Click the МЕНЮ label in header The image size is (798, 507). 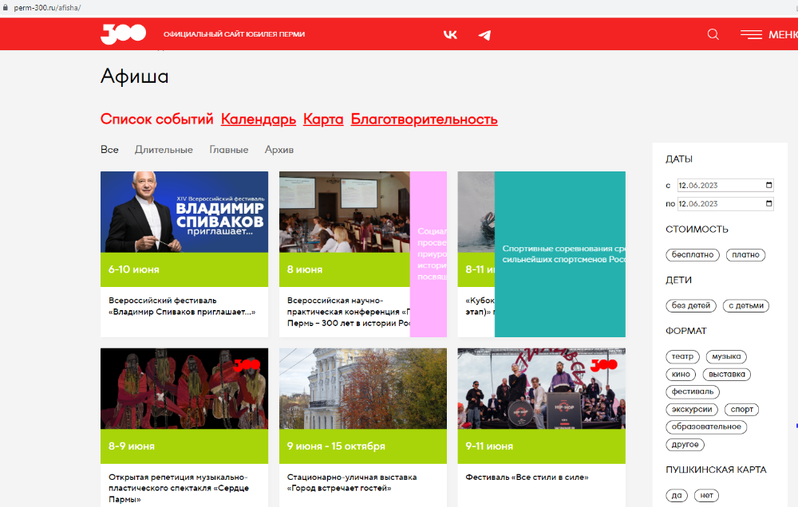pyautogui.click(x=783, y=34)
